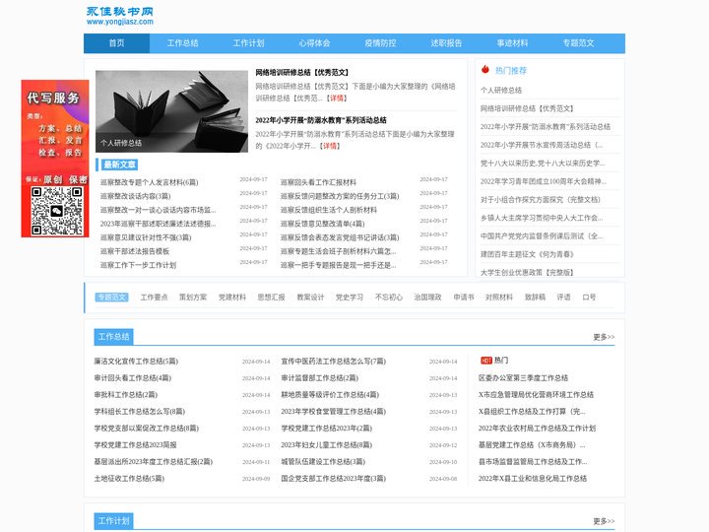Open 巡察反馈意见整改清单(4篇)
Image resolution: width=709 pixels, height=532 pixels.
(x=322, y=224)
